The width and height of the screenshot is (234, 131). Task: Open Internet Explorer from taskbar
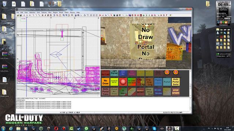tap(11, 128)
